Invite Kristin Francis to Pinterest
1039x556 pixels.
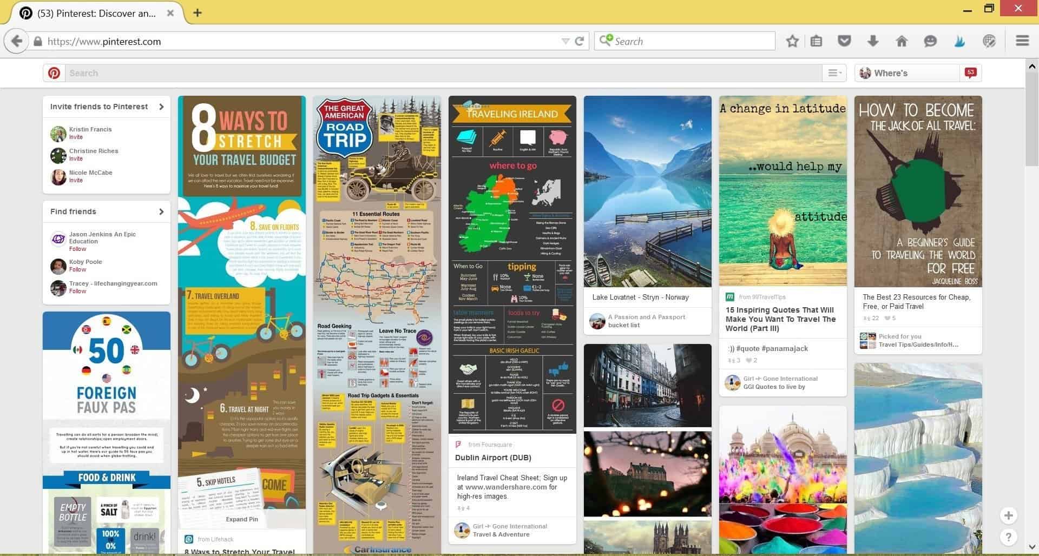76,137
